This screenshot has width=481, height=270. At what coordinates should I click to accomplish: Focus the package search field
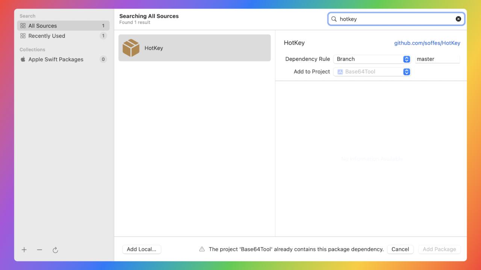point(395,19)
